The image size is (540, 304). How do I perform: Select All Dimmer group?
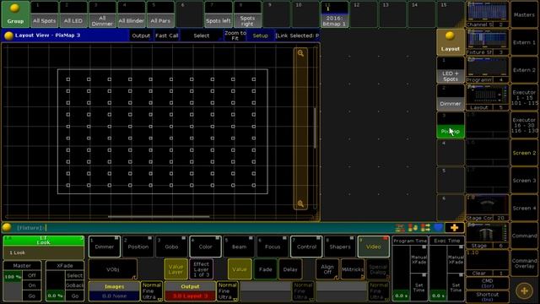102,14
